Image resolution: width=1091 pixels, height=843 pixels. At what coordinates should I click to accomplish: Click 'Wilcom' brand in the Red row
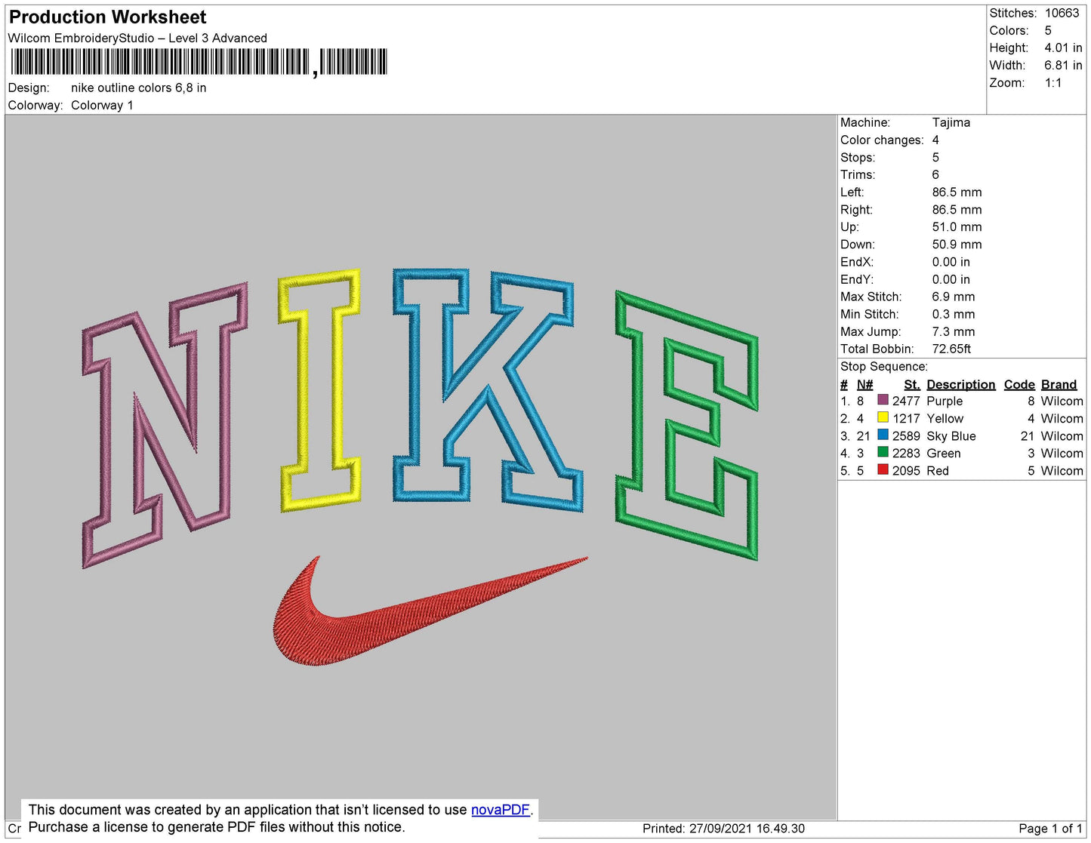point(1062,471)
